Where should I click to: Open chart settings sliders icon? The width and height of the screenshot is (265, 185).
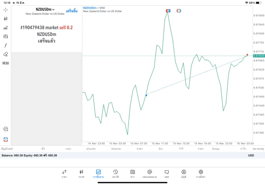[x=5, y=36]
